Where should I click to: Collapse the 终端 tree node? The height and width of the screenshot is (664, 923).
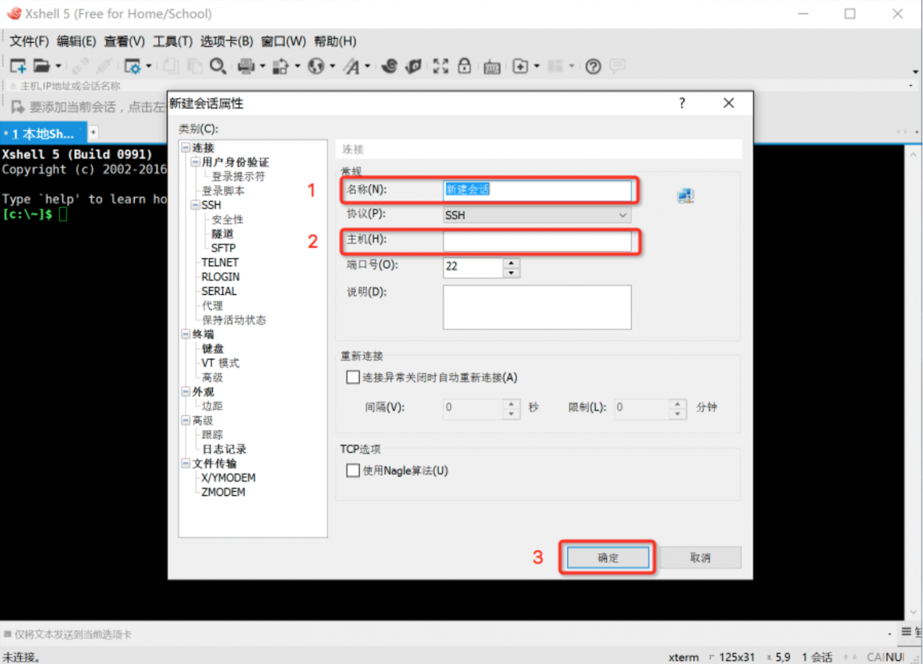(x=186, y=334)
